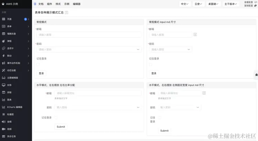Open 密码 select in 左侧固定宽度 form
Image resolution: width=258 pixels, height=141 pixels.
pyautogui.click(x=180, y=107)
